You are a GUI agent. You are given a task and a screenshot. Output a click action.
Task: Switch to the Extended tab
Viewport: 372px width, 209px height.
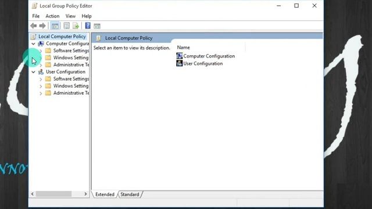click(105, 194)
